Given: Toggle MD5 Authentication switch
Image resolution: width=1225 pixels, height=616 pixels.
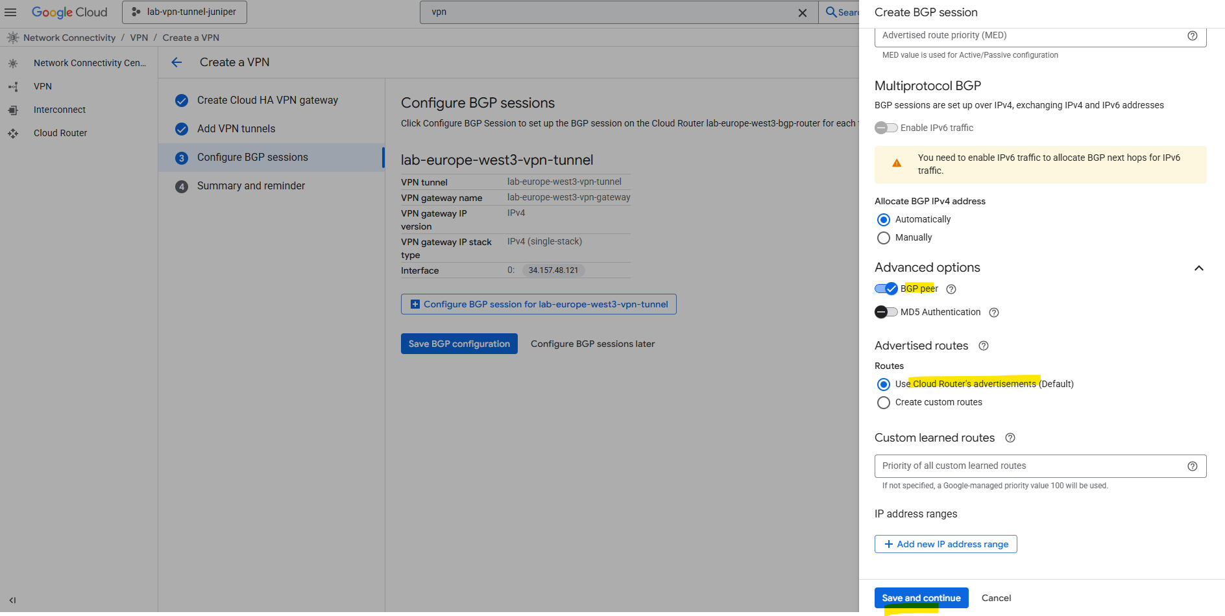Looking at the screenshot, I should [x=886, y=312].
